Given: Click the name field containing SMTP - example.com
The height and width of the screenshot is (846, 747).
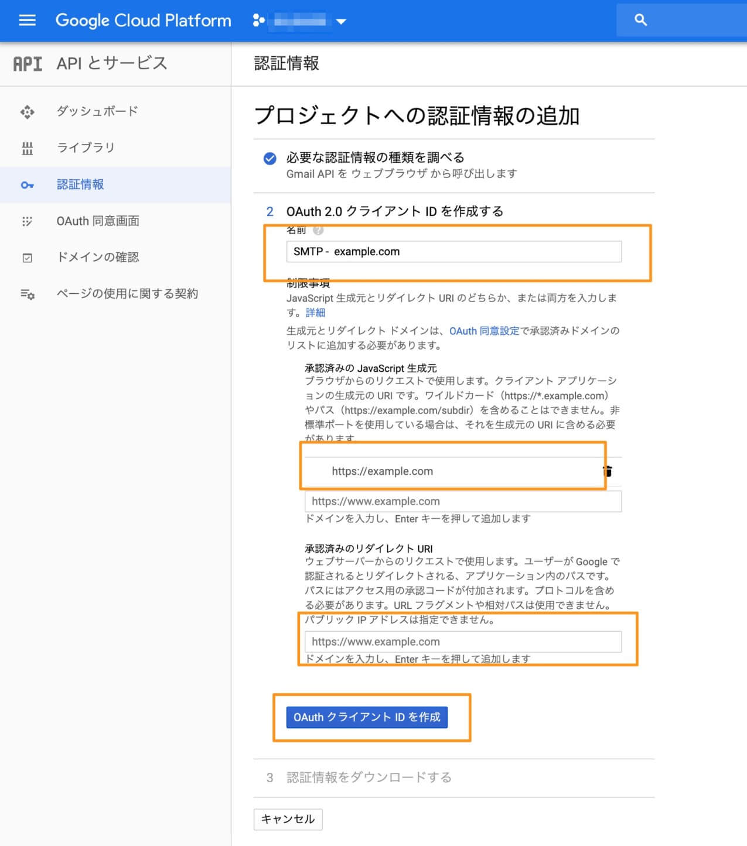Looking at the screenshot, I should tap(453, 252).
